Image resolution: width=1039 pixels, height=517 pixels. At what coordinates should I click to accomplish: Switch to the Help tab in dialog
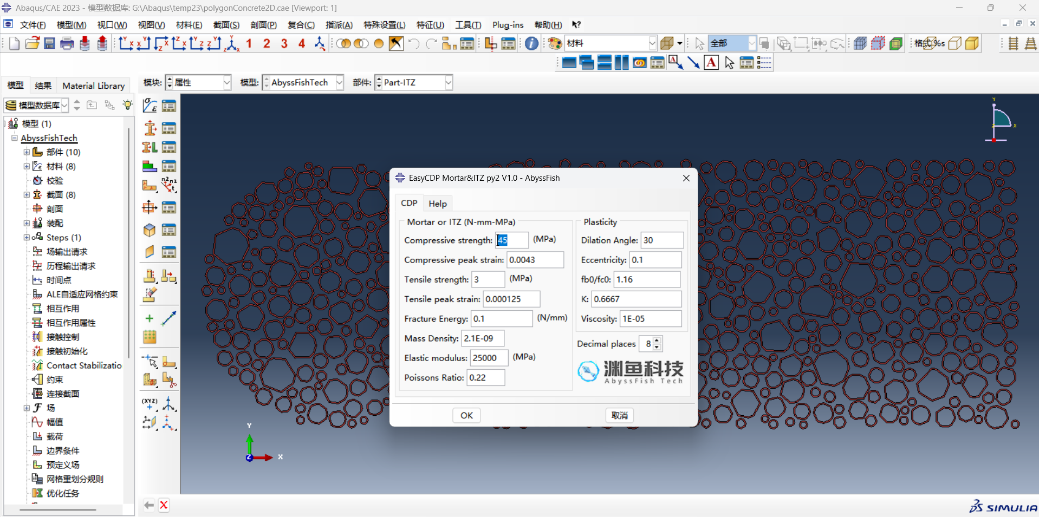(437, 204)
